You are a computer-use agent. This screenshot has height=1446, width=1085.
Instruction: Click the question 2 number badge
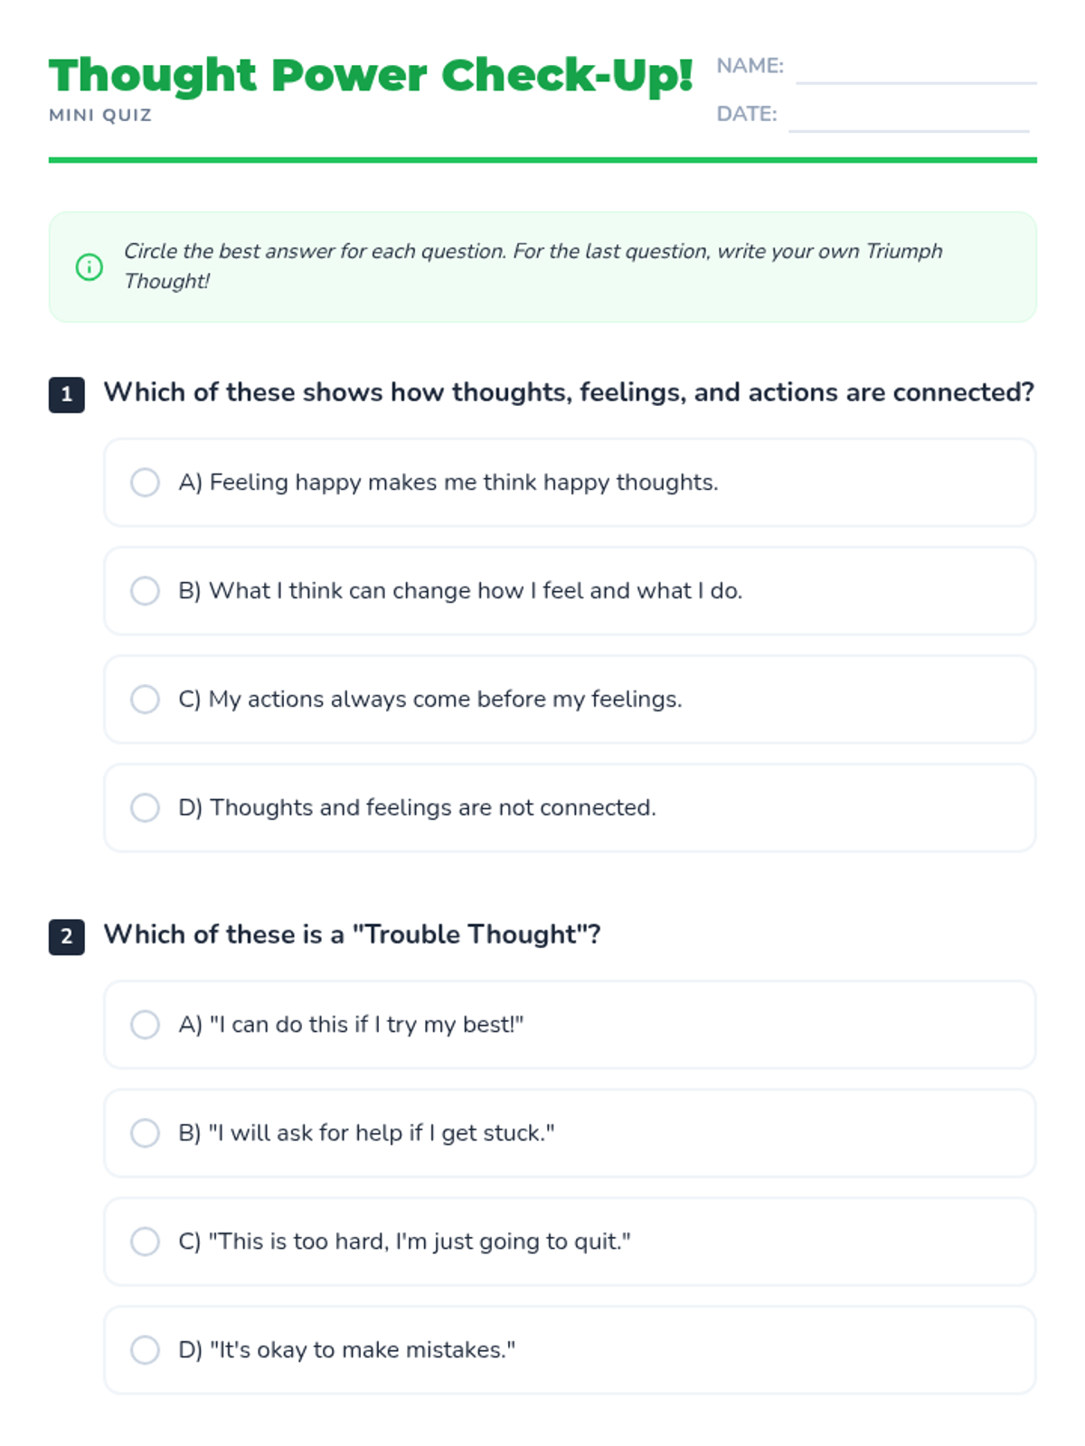[66, 936]
